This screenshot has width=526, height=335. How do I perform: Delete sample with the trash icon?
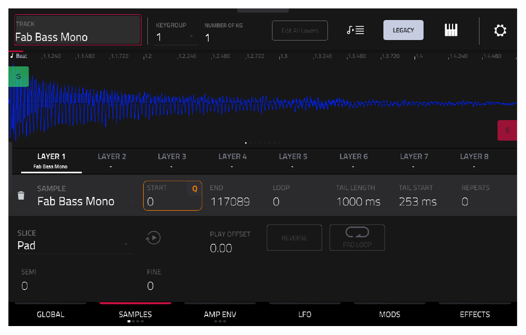(21, 195)
